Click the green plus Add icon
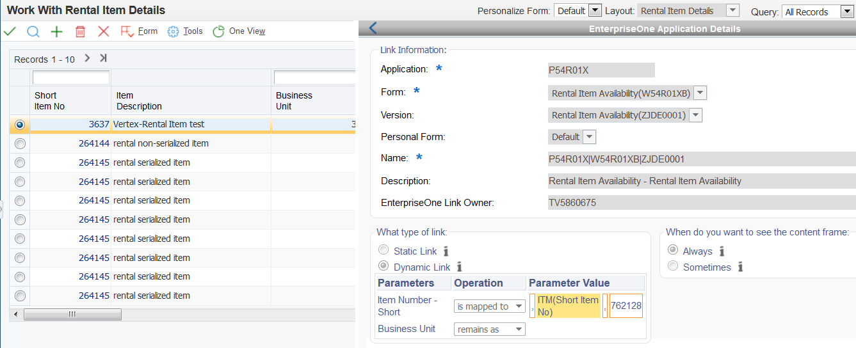The width and height of the screenshot is (856, 348). click(57, 31)
